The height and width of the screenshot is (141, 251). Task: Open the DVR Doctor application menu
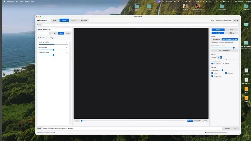click(x=11, y=2)
